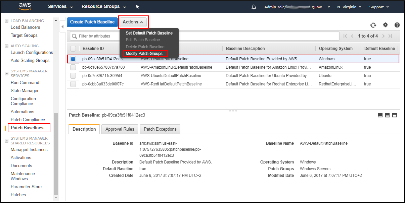Open notifications via the bell icon
Viewport: 405px width, 203px height.
tap(254, 6)
